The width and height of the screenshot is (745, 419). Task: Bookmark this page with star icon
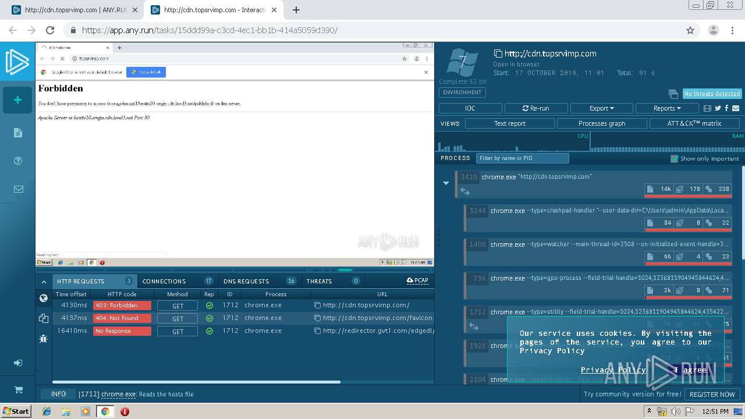690,30
